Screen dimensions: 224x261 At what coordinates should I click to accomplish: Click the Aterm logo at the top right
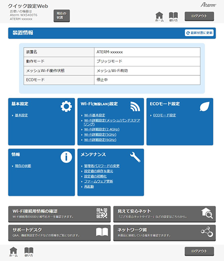tap(208, 5)
